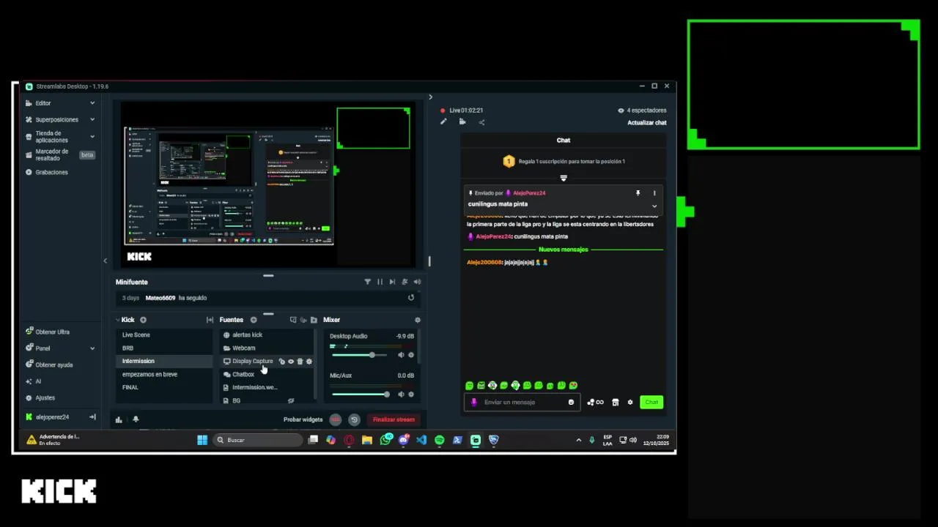Viewport: 938px width, 527px height.
Task: Mute Mic/Aux
Action: (x=401, y=395)
